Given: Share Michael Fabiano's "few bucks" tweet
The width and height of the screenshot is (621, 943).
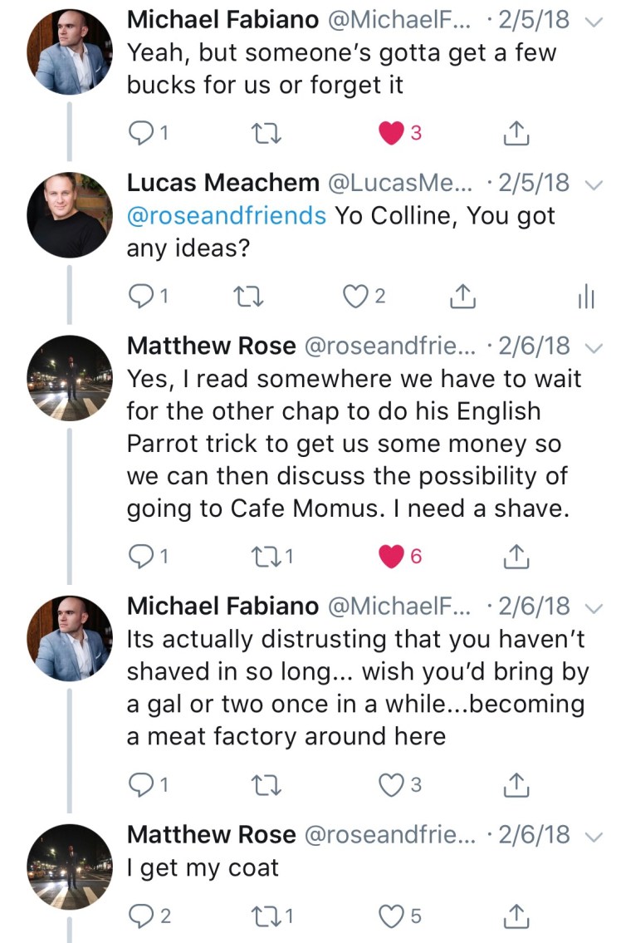Looking at the screenshot, I should (516, 134).
